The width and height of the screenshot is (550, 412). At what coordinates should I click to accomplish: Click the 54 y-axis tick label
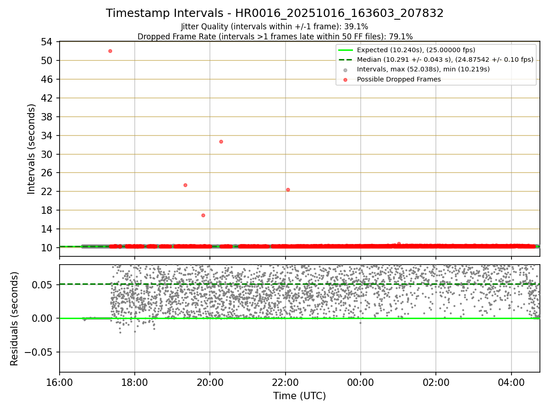pyautogui.click(x=48, y=42)
